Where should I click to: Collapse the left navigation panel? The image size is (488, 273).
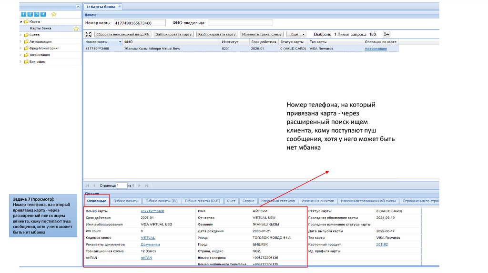pos(78,7)
